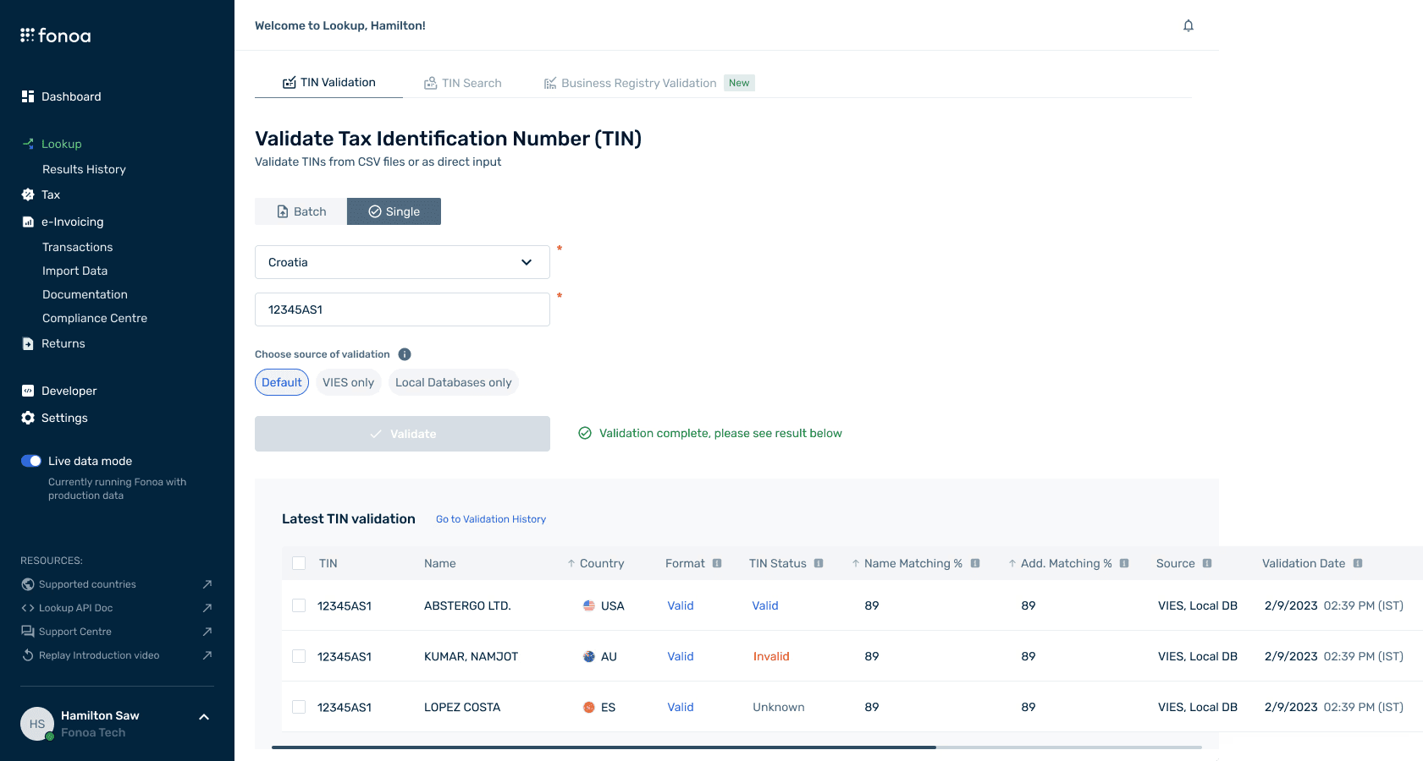Go to Validation History link
The image size is (1423, 761).
point(491,519)
